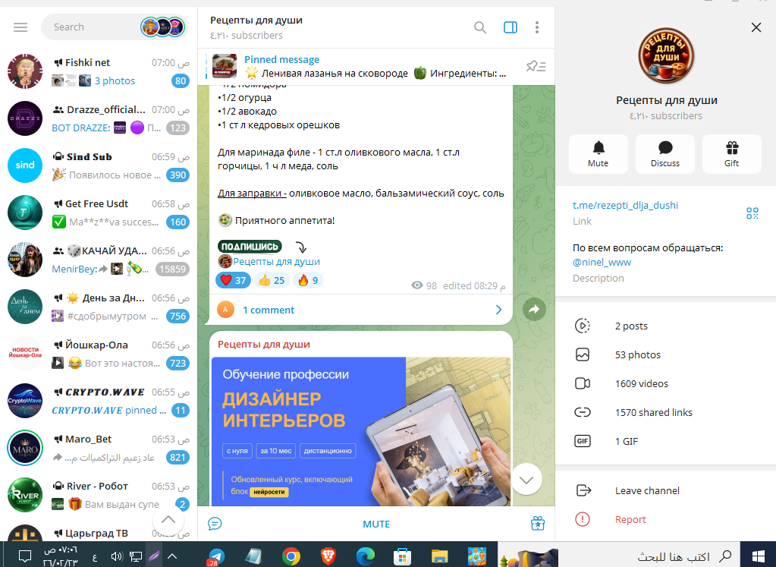Search within the channel with the magnifier icon
Viewport: 776px width, 567px height.
[480, 27]
